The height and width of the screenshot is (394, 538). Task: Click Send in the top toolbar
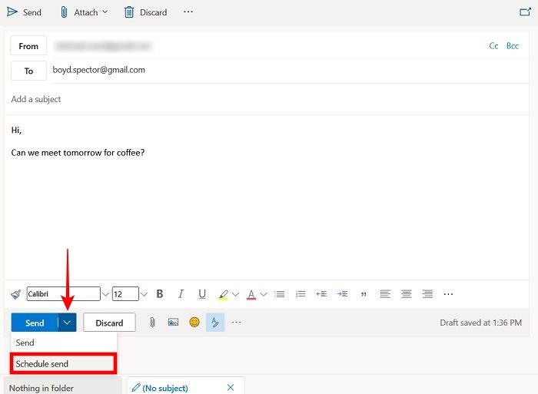[x=24, y=12]
